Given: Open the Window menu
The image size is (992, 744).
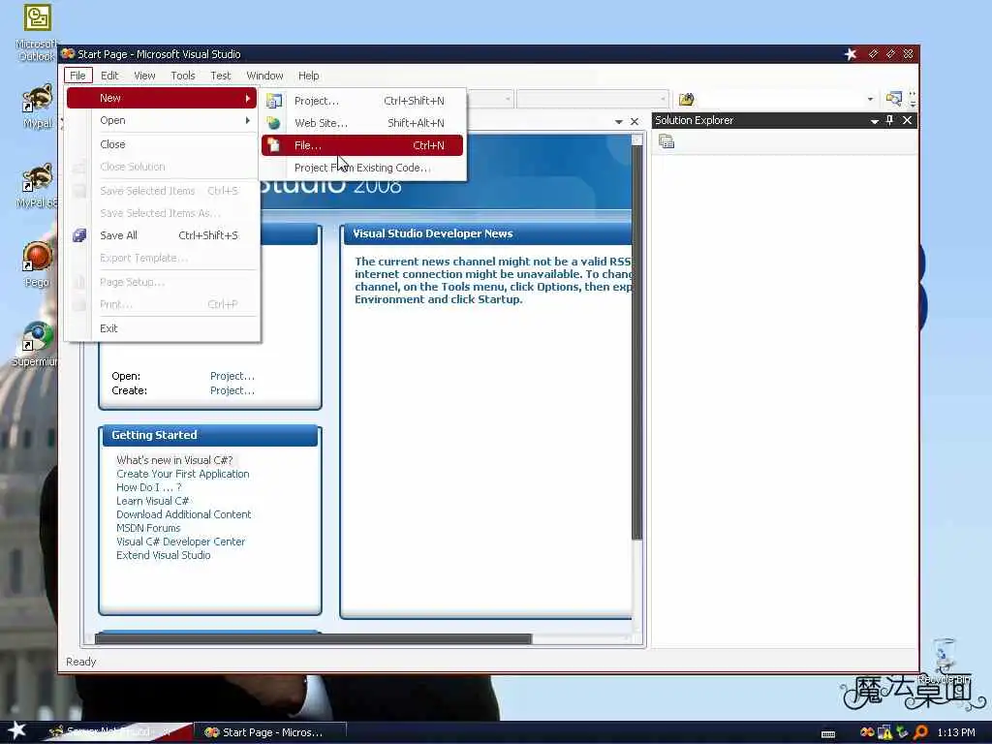Looking at the screenshot, I should [x=264, y=76].
